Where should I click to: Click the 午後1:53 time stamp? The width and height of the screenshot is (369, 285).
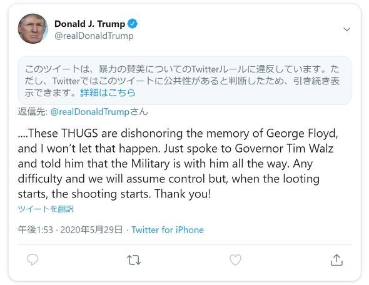(x=36, y=230)
